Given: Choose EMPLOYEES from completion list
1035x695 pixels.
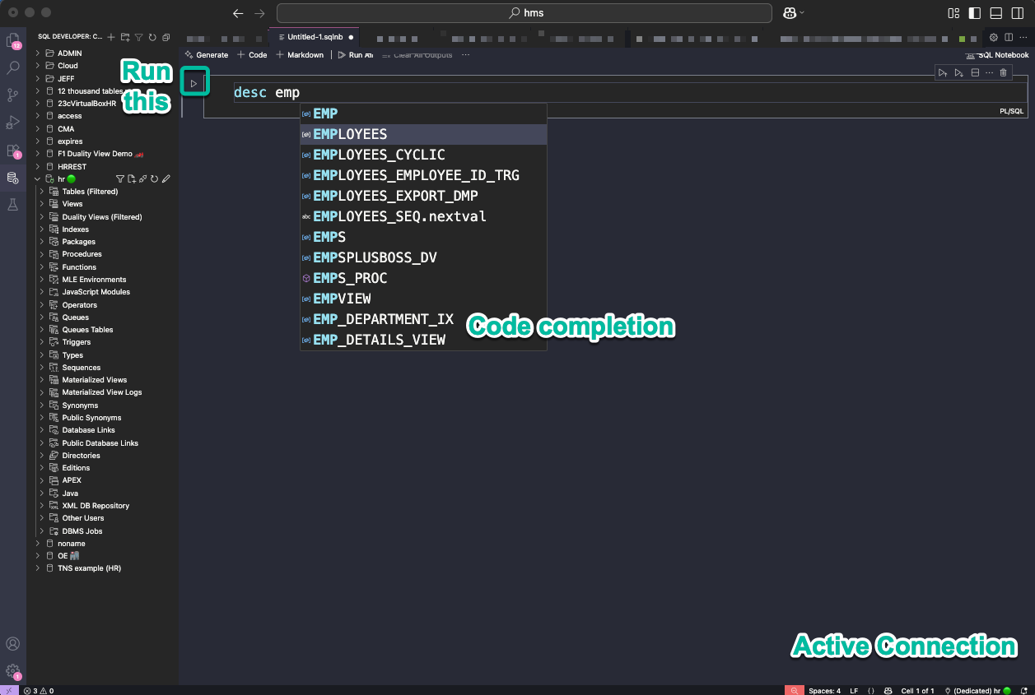Looking at the screenshot, I should pyautogui.click(x=423, y=134).
